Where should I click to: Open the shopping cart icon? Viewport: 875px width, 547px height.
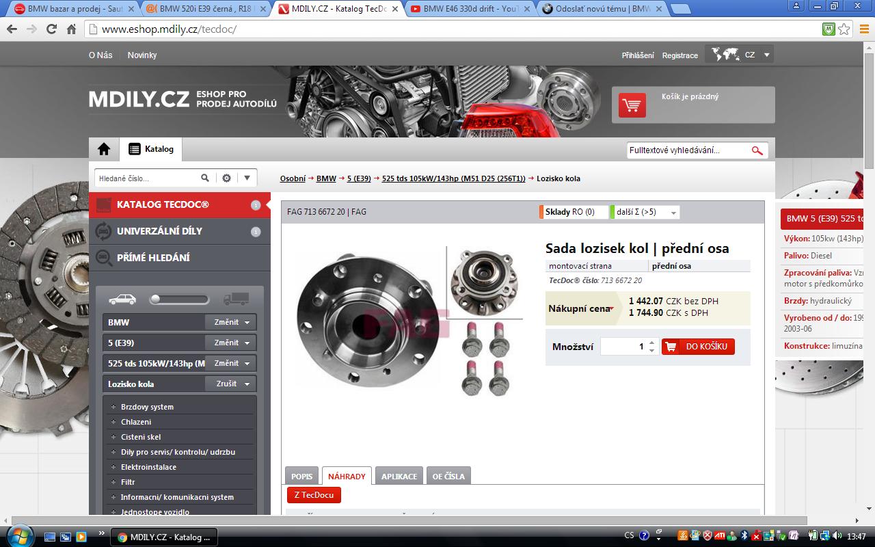coord(632,105)
